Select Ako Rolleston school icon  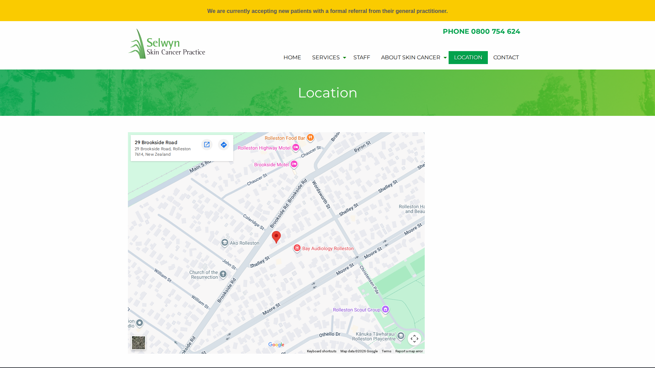pos(225,243)
